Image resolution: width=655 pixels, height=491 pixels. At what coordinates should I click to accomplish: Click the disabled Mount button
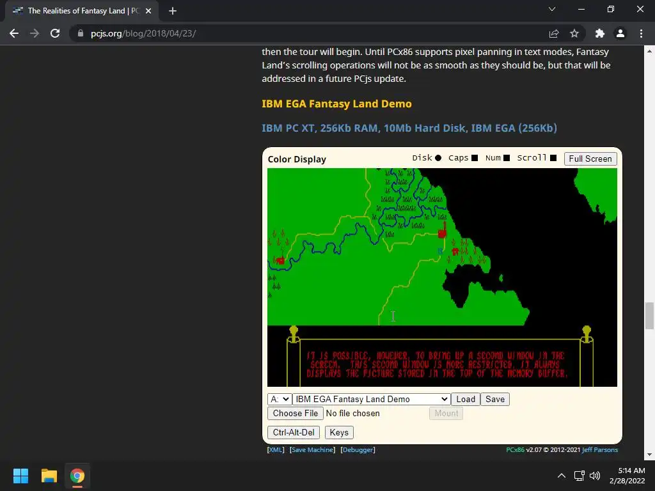click(446, 414)
